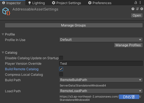Image resolution: width=144 pixels, height=103 pixels.
Task: Click the Disable Catalog Update on Startup label
Action: click(32, 58)
